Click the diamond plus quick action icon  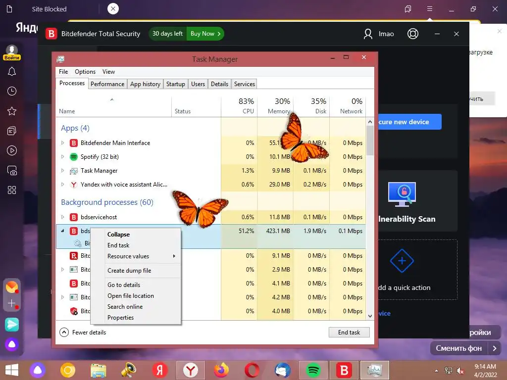coord(402,261)
